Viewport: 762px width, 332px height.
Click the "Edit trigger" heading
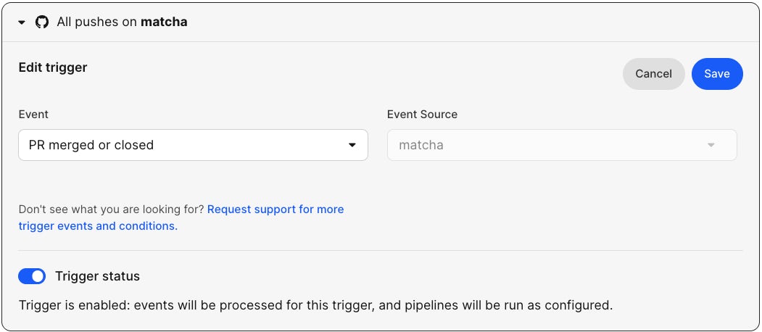52,67
